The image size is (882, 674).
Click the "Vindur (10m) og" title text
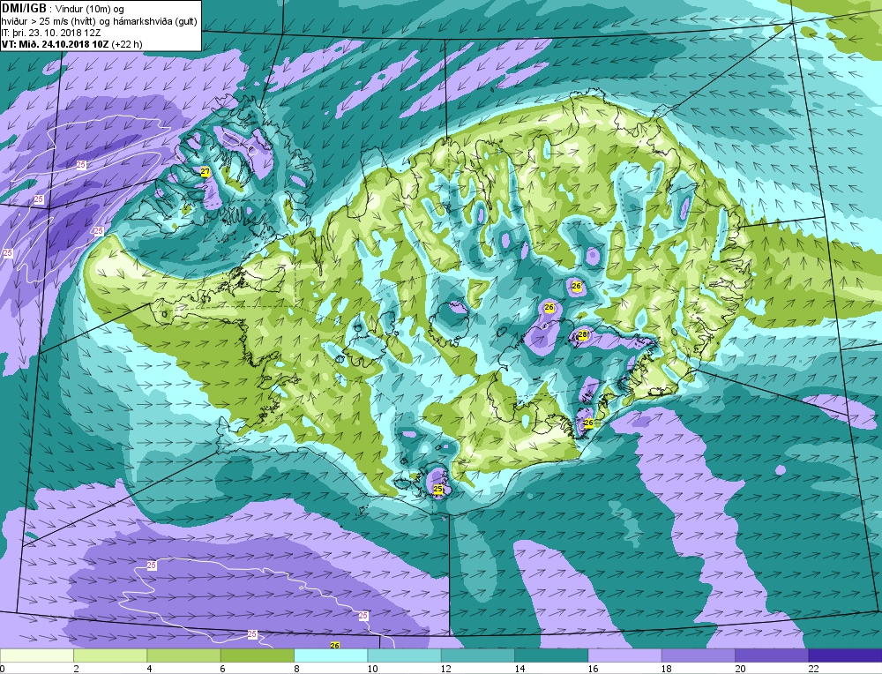pos(90,9)
